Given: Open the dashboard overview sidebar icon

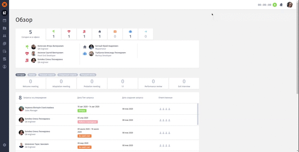Looking at the screenshot, I should 5,13.
